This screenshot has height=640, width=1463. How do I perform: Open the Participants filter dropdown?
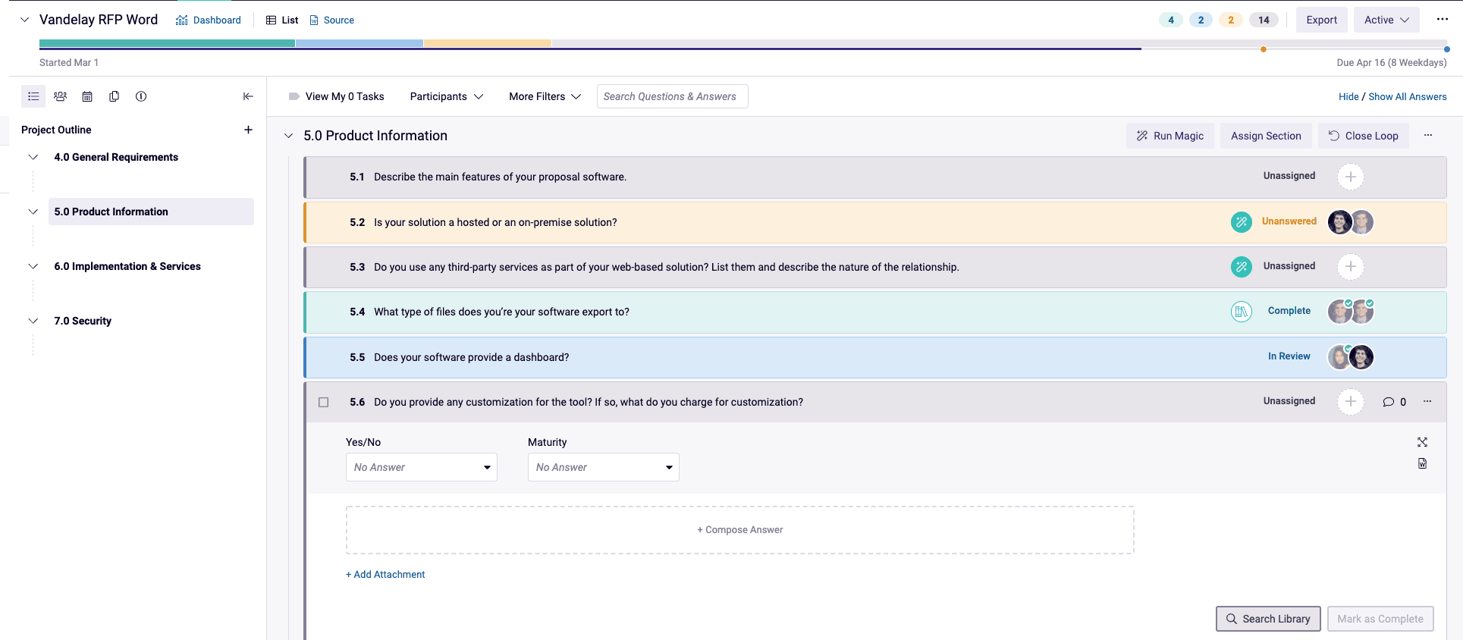click(447, 96)
